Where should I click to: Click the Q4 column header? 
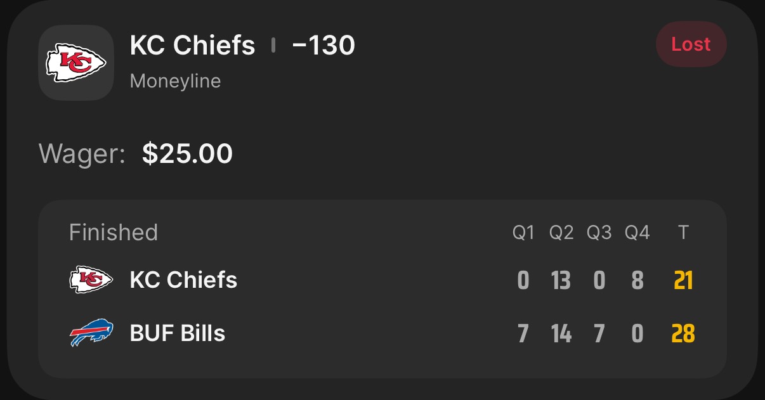[x=637, y=233]
